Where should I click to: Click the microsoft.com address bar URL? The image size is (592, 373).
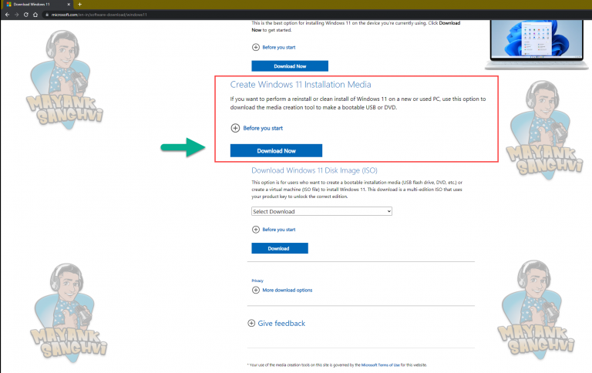[99, 15]
